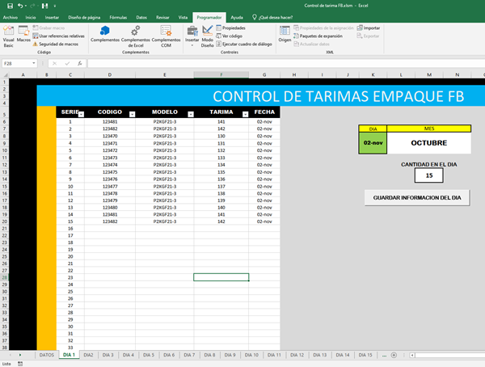Open the Archivo menu
Viewport: 485px width, 367px height.
tap(11, 17)
